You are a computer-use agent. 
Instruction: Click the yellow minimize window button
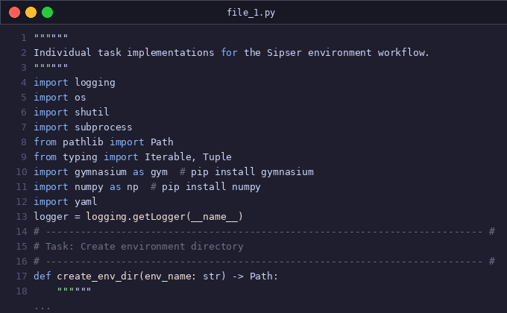(x=31, y=13)
